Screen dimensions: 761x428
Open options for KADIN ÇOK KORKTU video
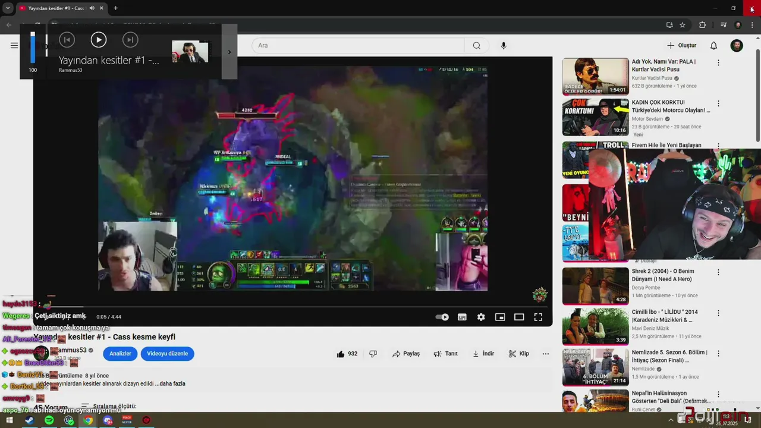[x=718, y=103]
